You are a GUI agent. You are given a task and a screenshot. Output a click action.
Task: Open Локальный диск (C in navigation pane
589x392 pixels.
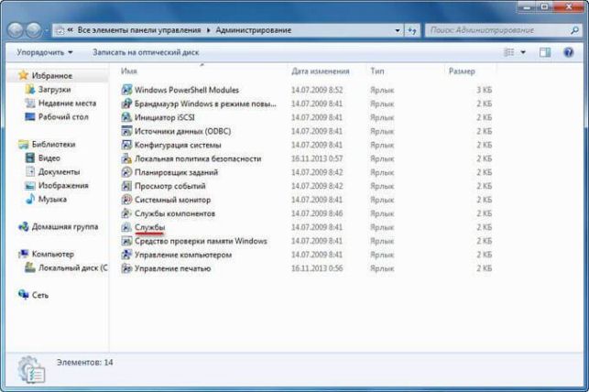[73, 267]
